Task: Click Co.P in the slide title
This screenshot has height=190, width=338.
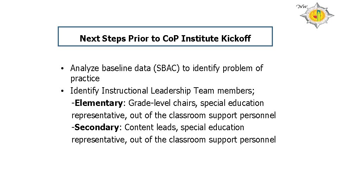Action: 171,39
